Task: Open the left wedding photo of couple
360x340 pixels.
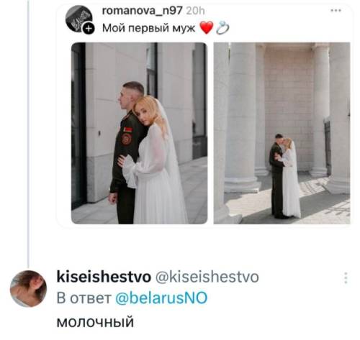Action: coord(139,133)
